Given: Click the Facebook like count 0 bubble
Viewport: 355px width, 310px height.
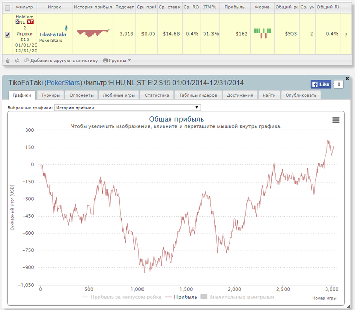Looking at the screenshot, I should [339, 84].
